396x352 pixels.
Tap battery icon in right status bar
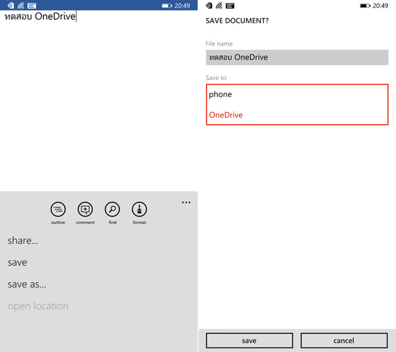pos(365,5)
